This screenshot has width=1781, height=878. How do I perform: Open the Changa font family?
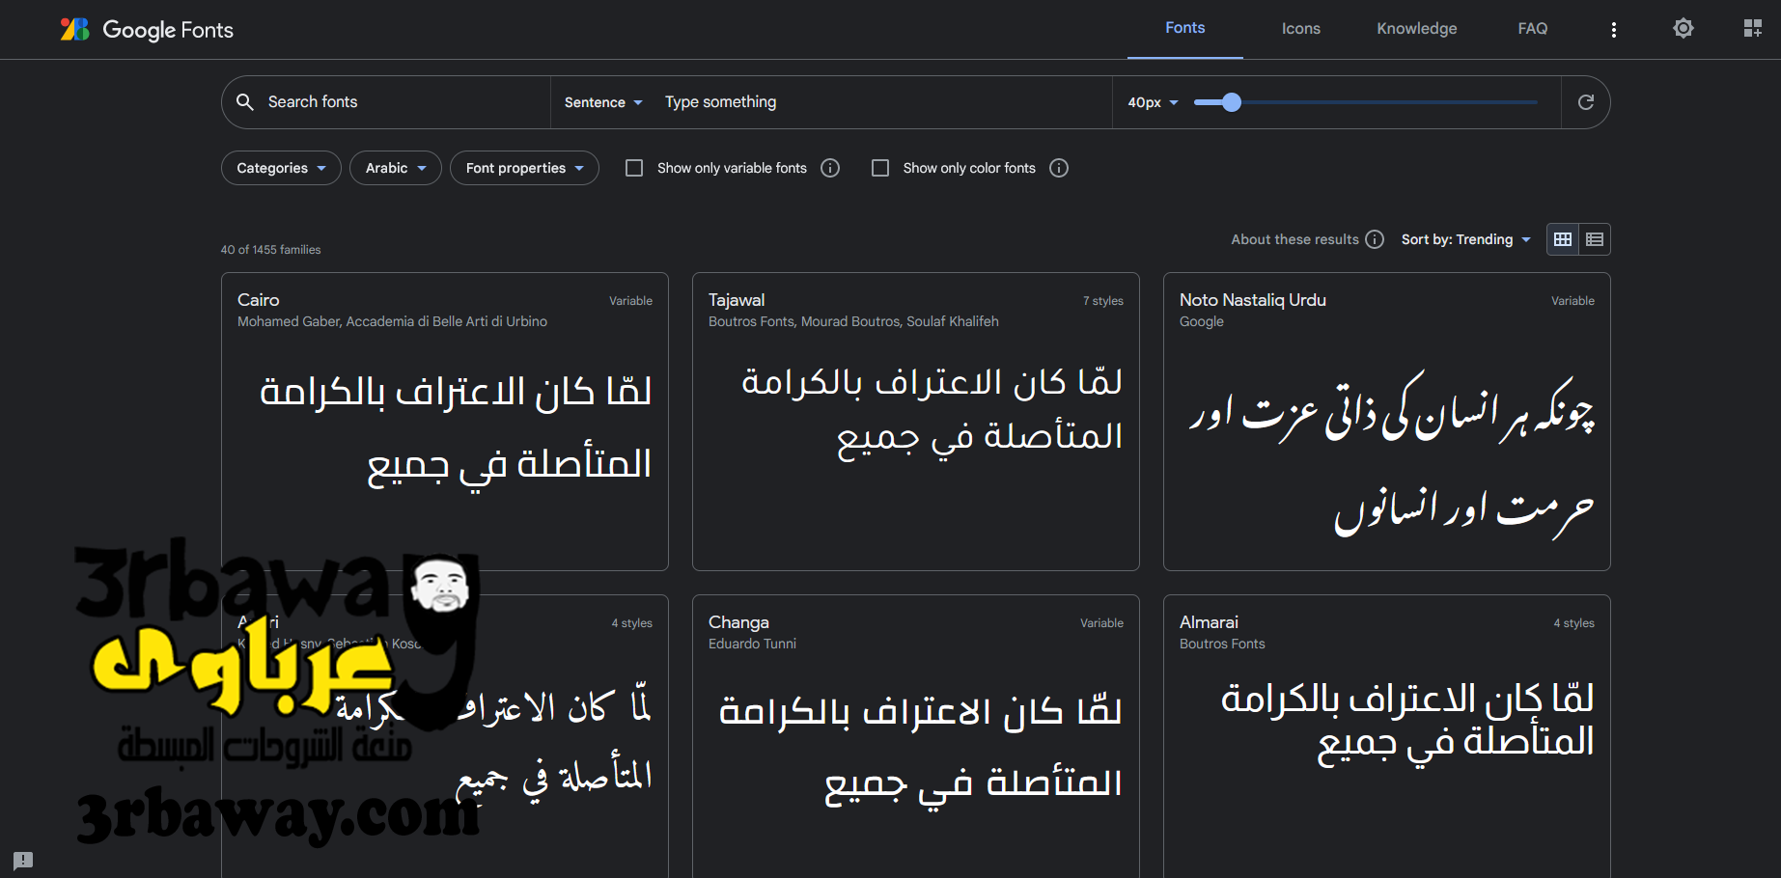pos(738,622)
